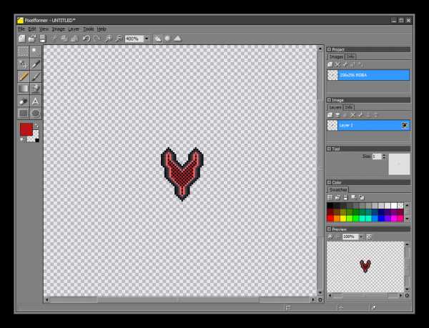Click the main toolbar zoom-in magnifier
The height and width of the screenshot is (328, 429).
coord(109,39)
